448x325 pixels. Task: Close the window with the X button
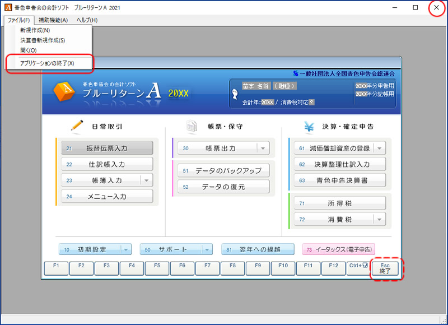[x=436, y=8]
